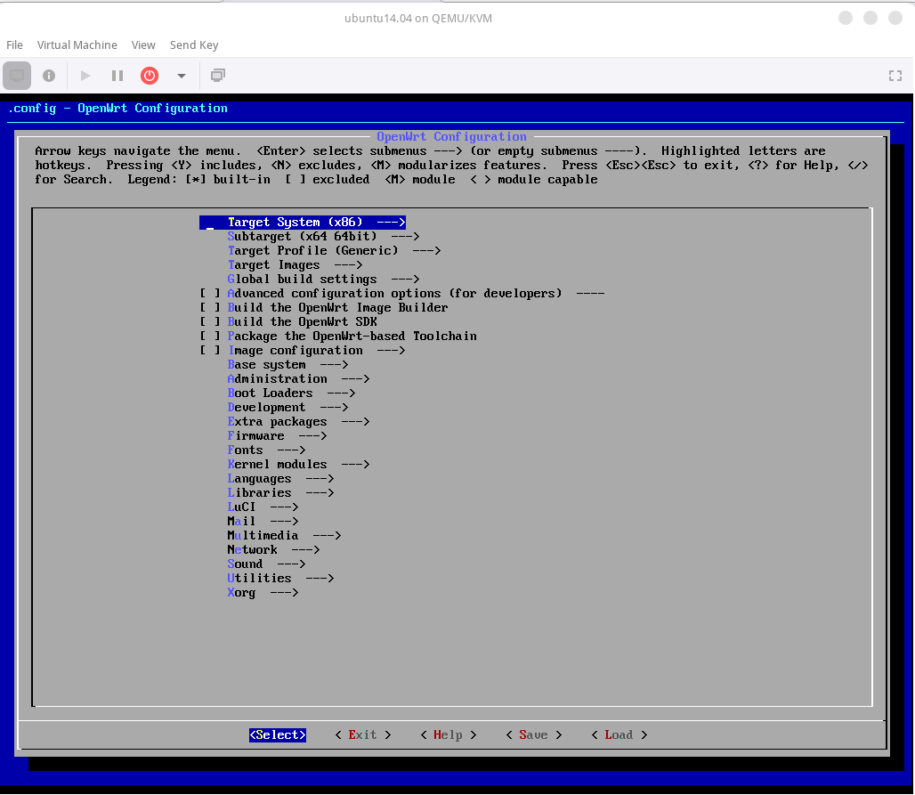Shut down VM with red power icon

[x=150, y=76]
